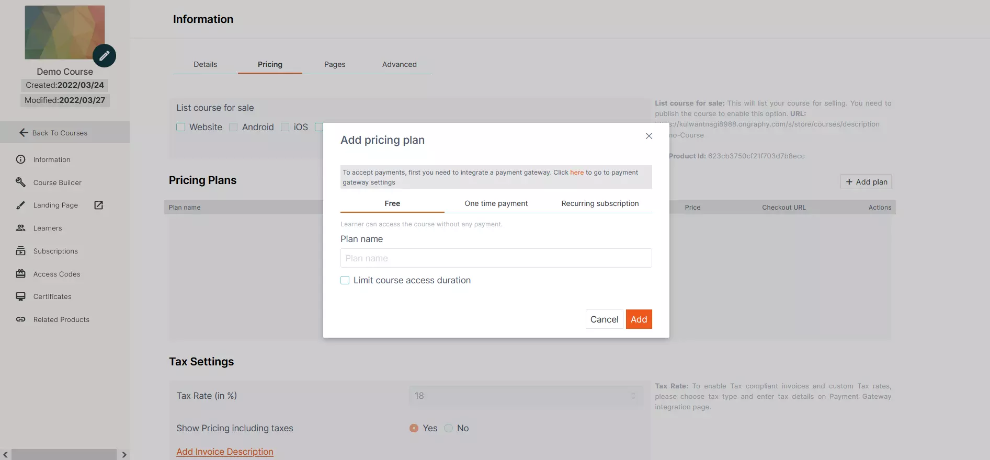Click the Tax Rate stepper arrows
990x460 pixels.
[x=633, y=396]
